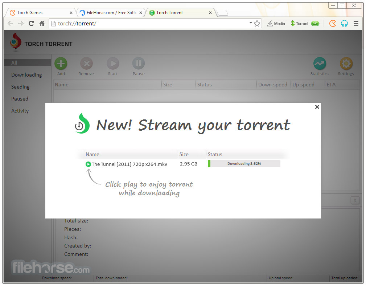Click The Tunnel [2011] 720p x264.mkv name

[x=129, y=164]
